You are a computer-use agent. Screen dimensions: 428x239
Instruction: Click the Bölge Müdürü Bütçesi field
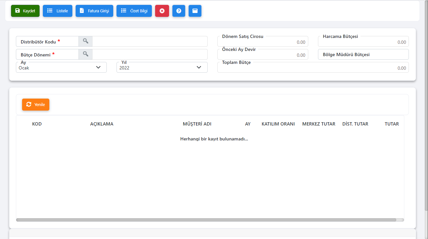click(x=363, y=54)
